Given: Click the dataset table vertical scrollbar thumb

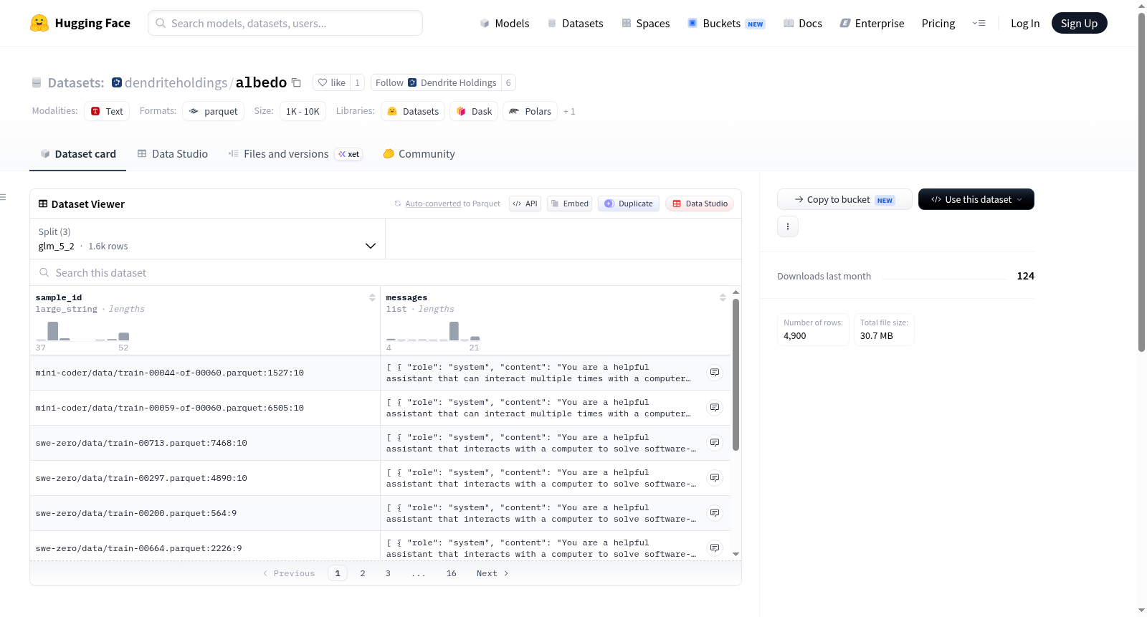Looking at the screenshot, I should (736, 375).
